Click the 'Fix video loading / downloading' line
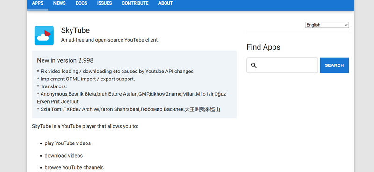The width and height of the screenshot is (374, 172). pos(116,72)
